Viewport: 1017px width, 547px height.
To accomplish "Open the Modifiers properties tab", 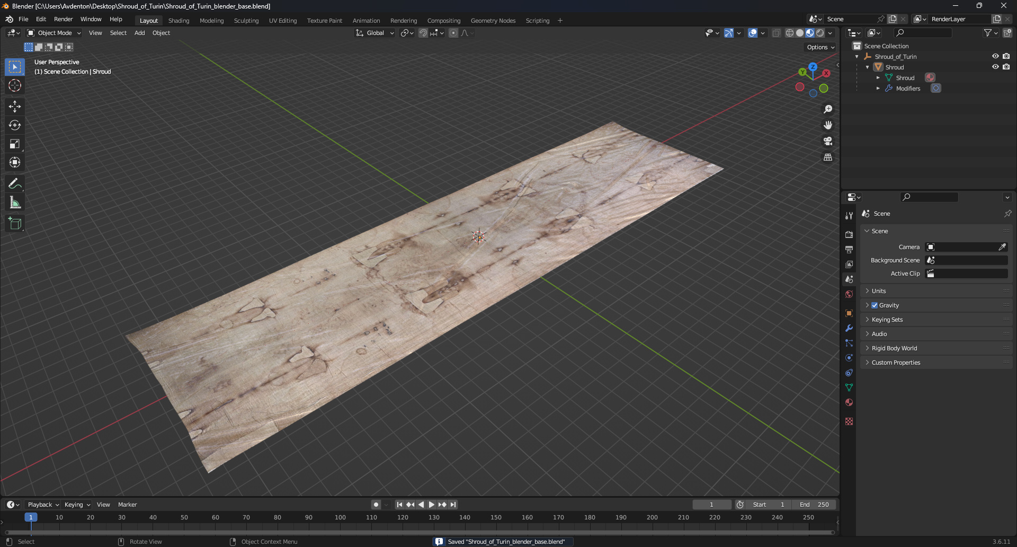I will tap(849, 328).
